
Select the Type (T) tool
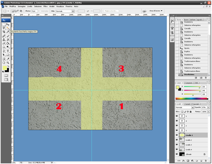(8, 51)
